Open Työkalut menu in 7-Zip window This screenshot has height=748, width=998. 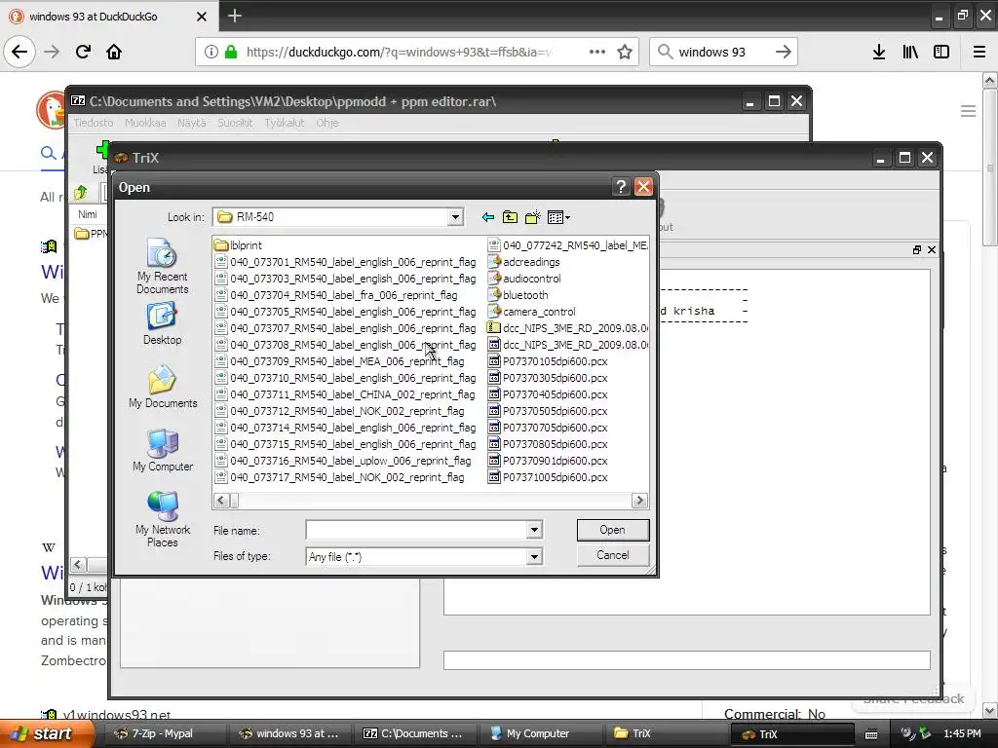click(284, 123)
